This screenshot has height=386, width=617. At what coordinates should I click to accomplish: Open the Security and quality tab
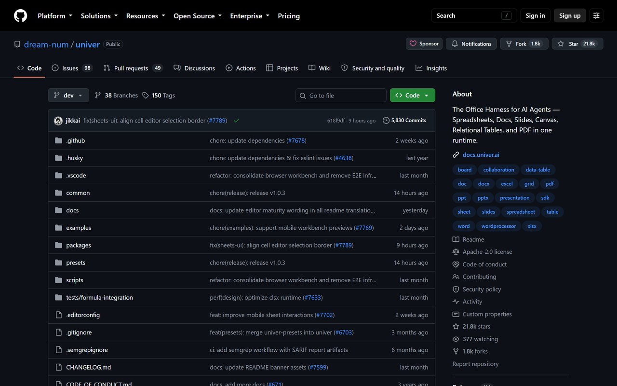(x=373, y=68)
